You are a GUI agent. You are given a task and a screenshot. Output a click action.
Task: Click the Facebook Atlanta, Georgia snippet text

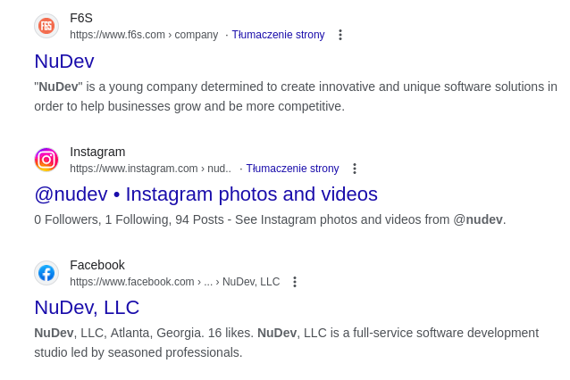coord(286,343)
